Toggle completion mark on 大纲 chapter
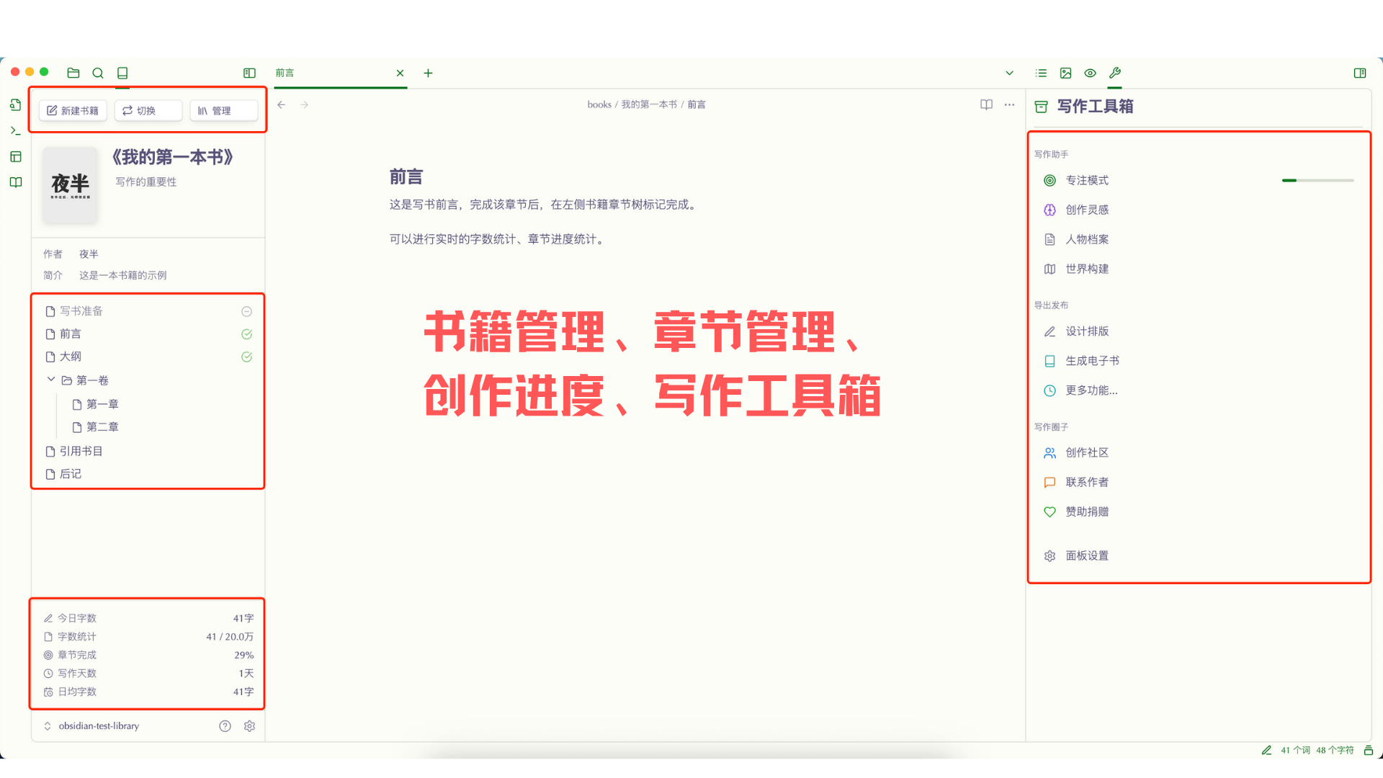Screen dimensions: 1383x778 246,357
